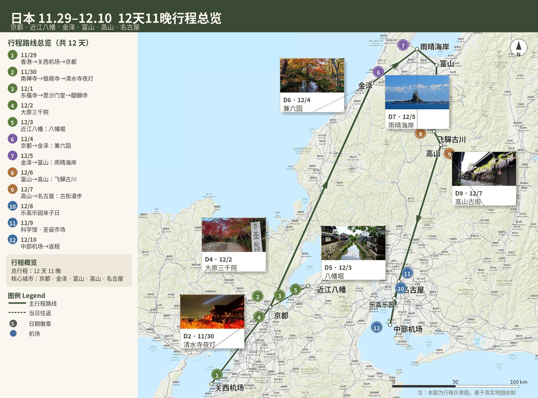The width and height of the screenshot is (538, 398).
Task: Click the 近江八幡 label on map
Action: tap(331, 289)
